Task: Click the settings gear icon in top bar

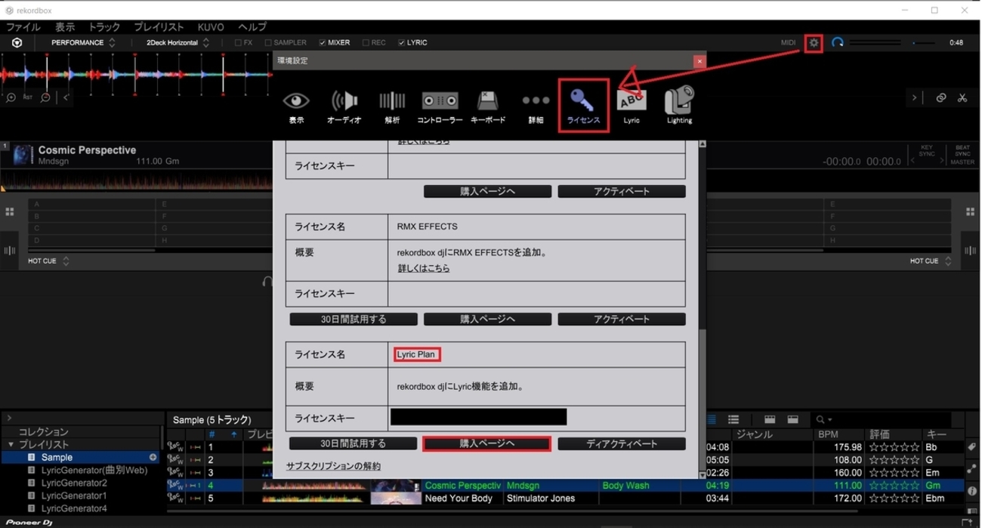Action: tap(814, 43)
